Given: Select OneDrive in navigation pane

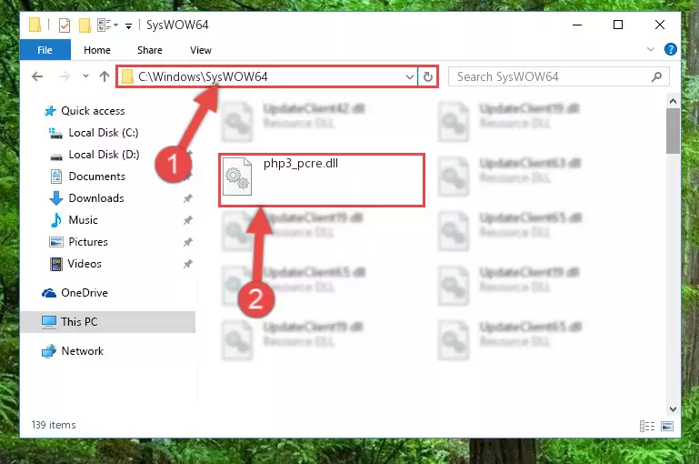Looking at the screenshot, I should [x=85, y=293].
